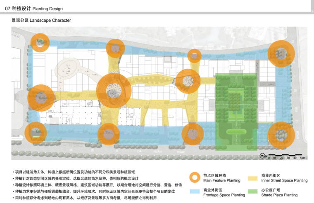This screenshot has width=314, height=203.
Task: Select the top-right corner orange node circle
Action: click(x=281, y=53)
